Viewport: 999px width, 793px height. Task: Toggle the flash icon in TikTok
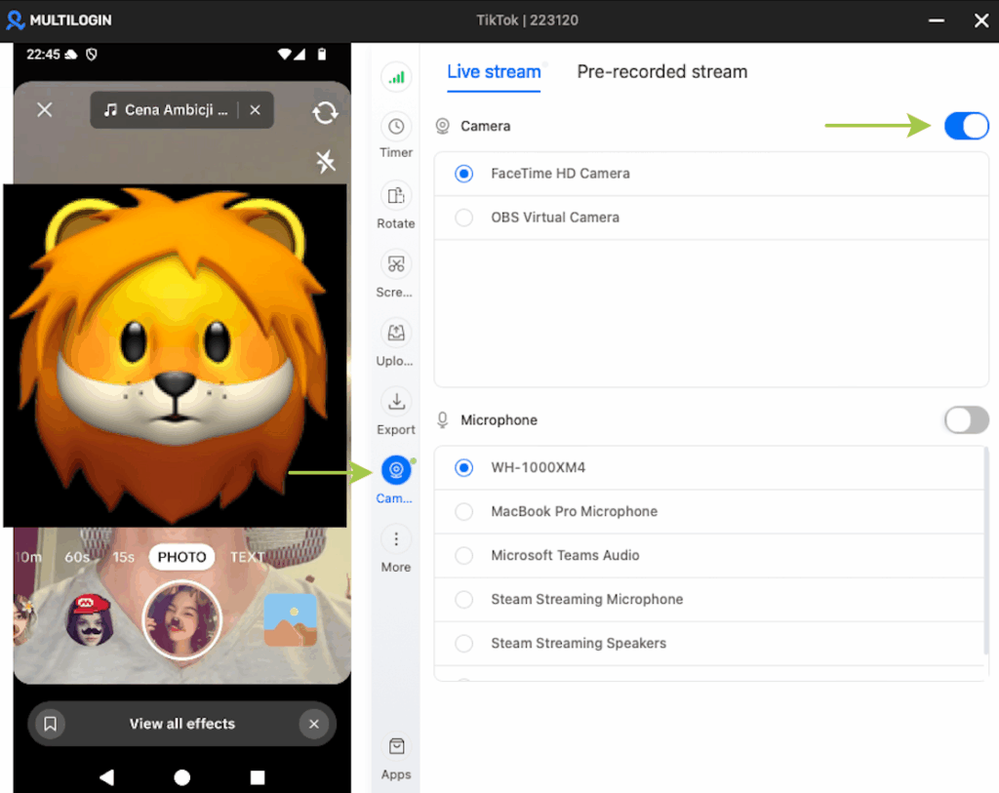(x=326, y=161)
